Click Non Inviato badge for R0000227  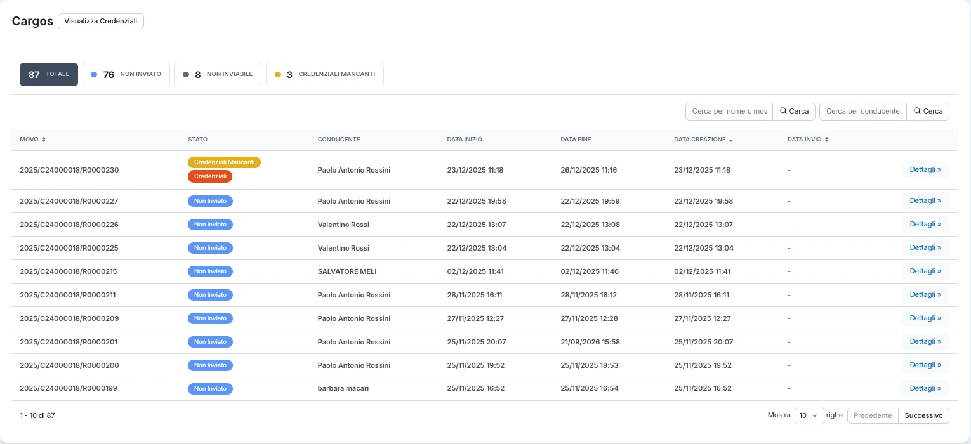(210, 201)
